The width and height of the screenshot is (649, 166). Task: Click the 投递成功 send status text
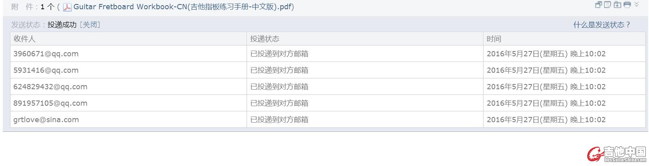pos(62,25)
